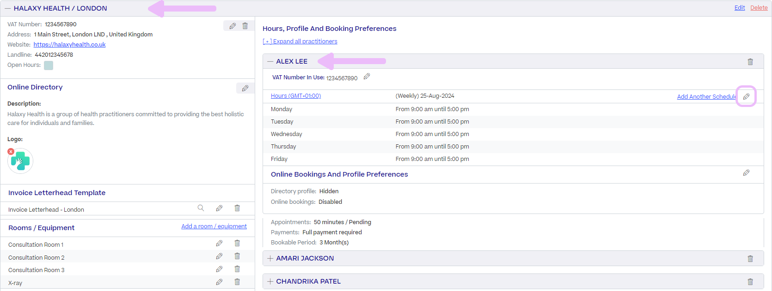Remove Alex Lee from this location

[750, 62]
